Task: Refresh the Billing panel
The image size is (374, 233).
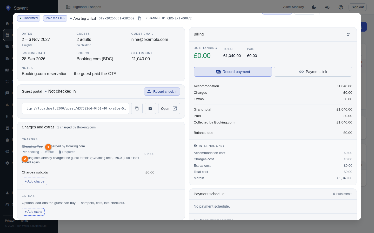Action: [x=348, y=34]
